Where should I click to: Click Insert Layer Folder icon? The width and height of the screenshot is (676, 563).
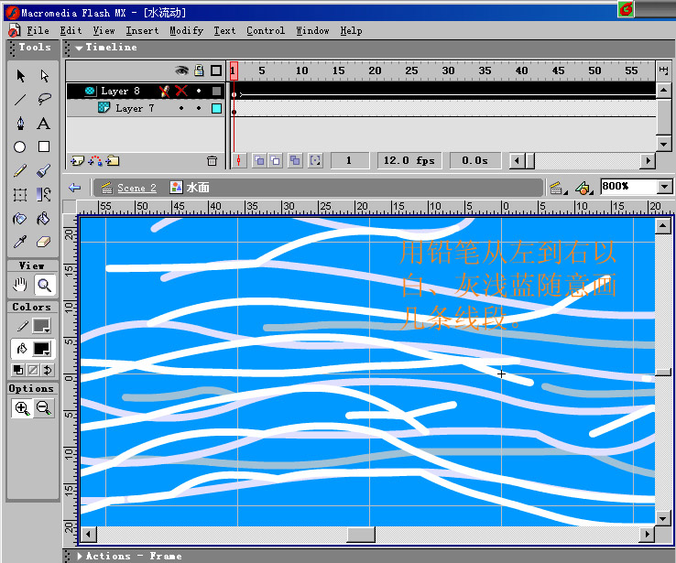113,161
